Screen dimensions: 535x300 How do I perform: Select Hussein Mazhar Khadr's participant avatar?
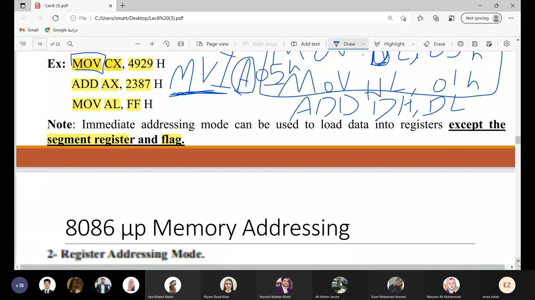point(284,285)
